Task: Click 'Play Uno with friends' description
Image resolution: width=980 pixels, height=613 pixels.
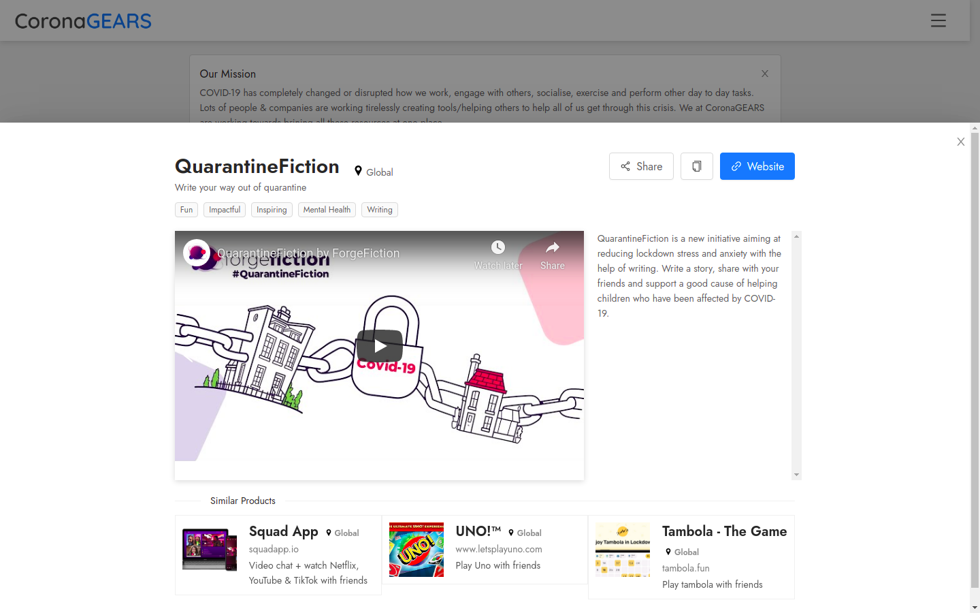Action: coord(498,565)
